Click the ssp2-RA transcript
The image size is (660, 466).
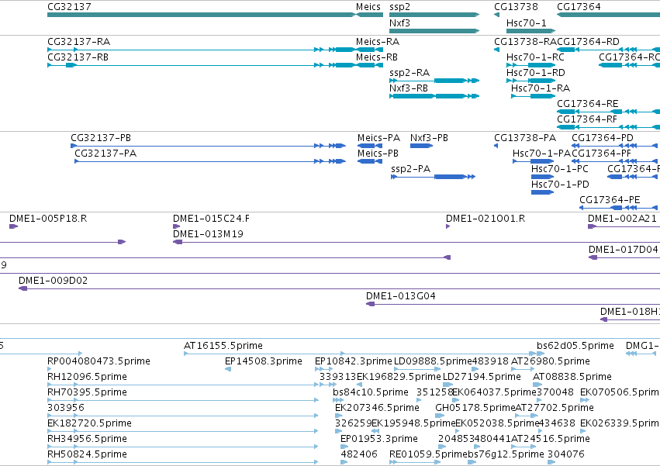434,81
